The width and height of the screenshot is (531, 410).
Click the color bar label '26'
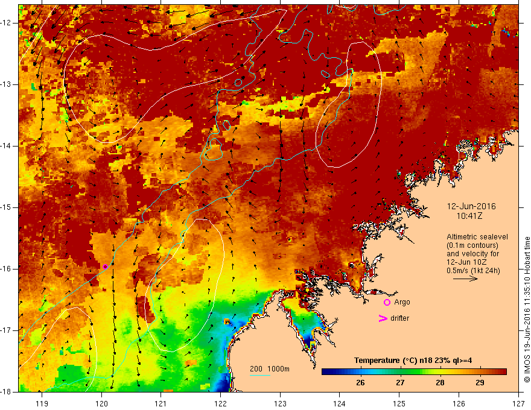pos(360,383)
